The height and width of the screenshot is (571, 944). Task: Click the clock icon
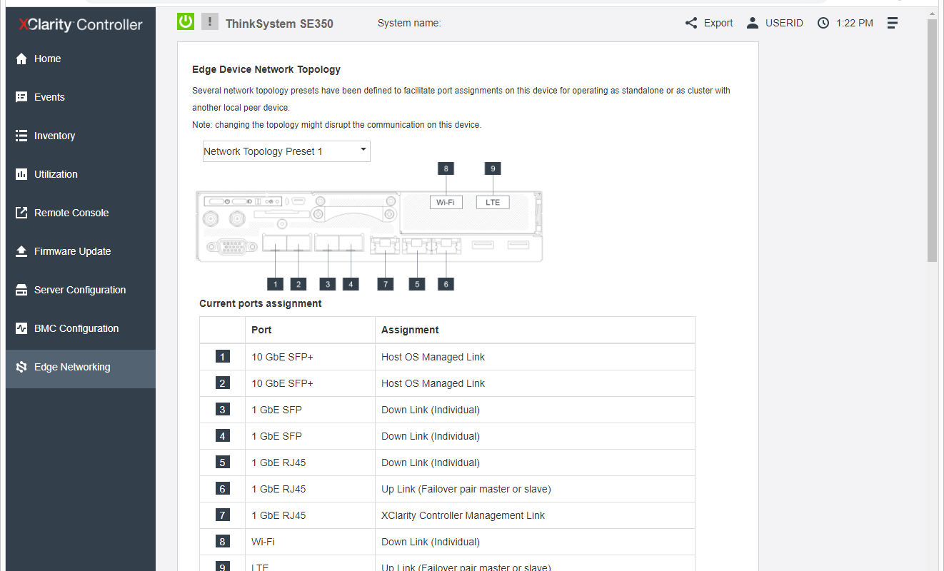coord(823,23)
